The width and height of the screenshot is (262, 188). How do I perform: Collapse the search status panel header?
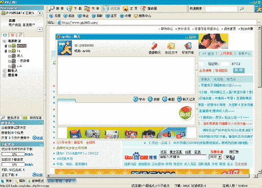tap(41, 123)
